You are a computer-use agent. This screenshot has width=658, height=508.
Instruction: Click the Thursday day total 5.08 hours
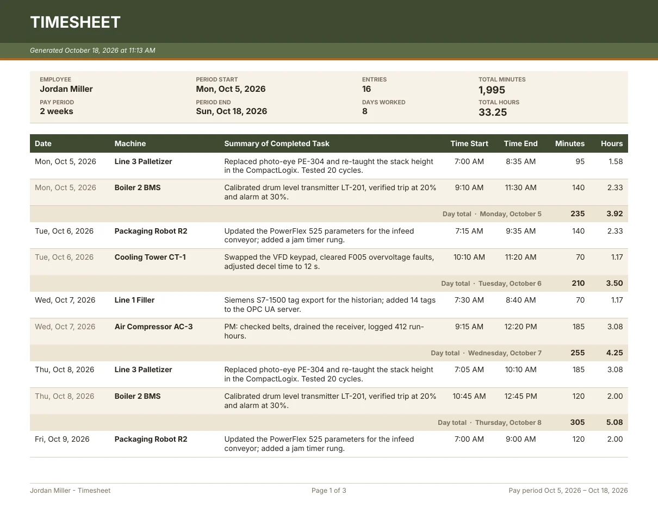point(614,423)
